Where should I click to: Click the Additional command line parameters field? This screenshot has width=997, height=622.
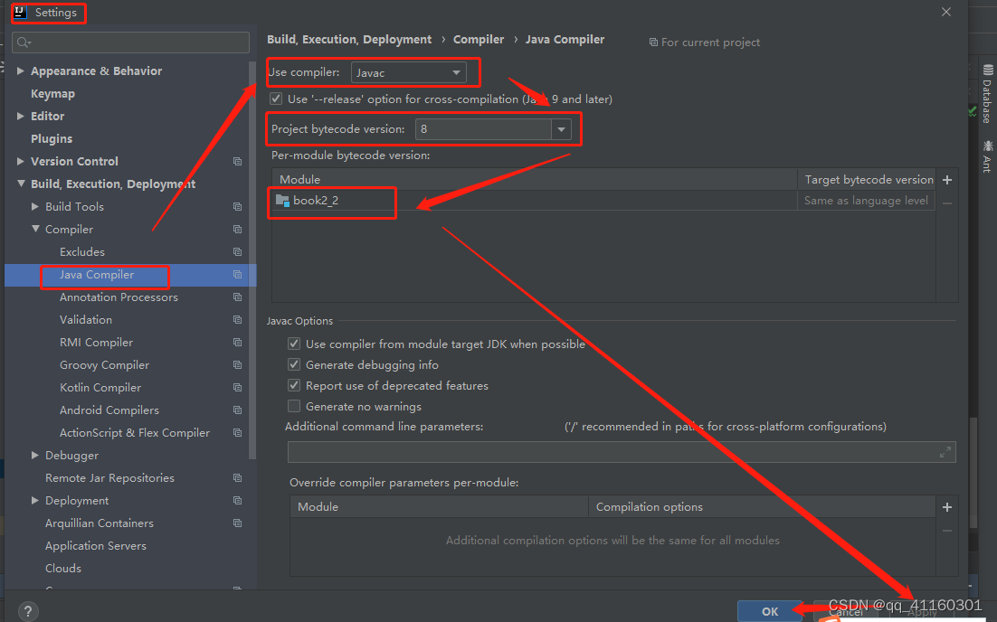(622, 452)
